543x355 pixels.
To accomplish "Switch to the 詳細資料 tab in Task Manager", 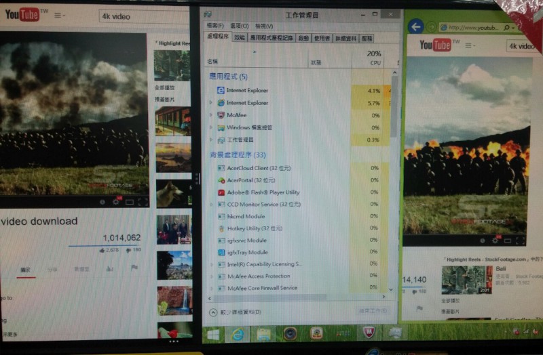I will click(x=345, y=39).
